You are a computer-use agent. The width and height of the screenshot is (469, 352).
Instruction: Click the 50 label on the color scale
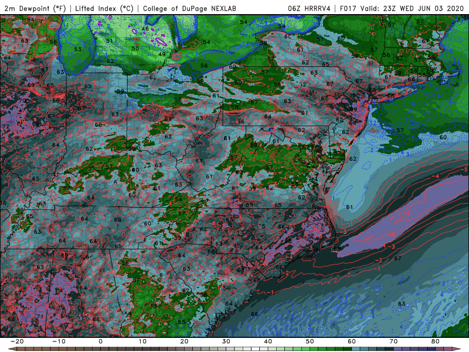point(310,341)
